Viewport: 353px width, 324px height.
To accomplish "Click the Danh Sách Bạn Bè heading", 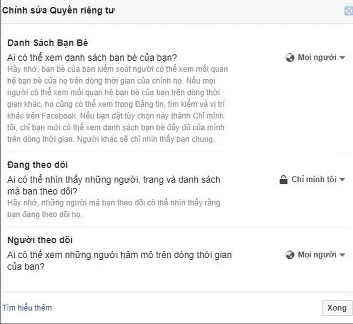I will click(48, 43).
